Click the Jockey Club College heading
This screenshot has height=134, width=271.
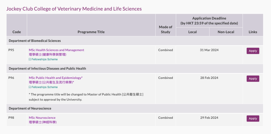click(x=74, y=9)
